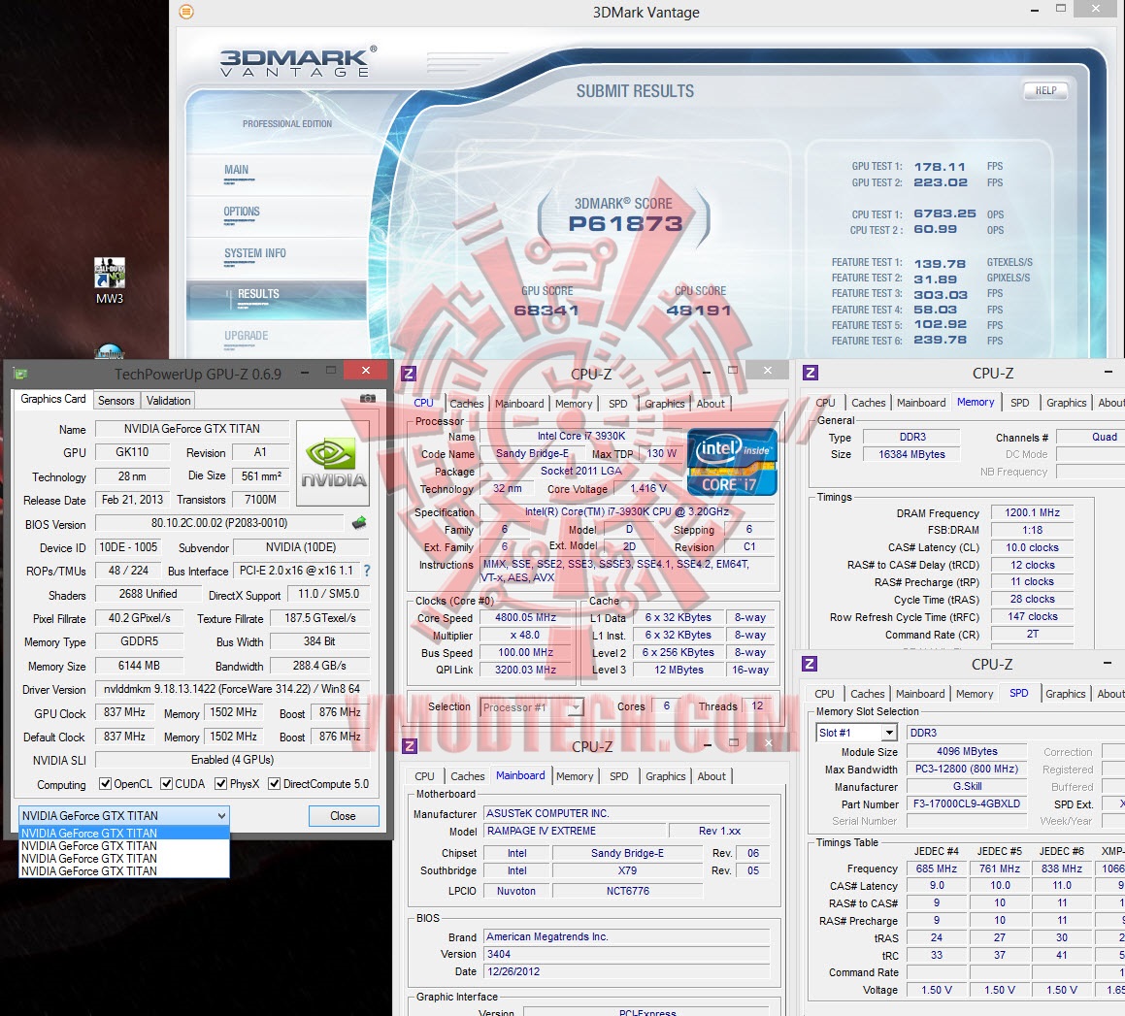
Task: Click the Driver Version field in GPU-Z
Action: (x=232, y=689)
